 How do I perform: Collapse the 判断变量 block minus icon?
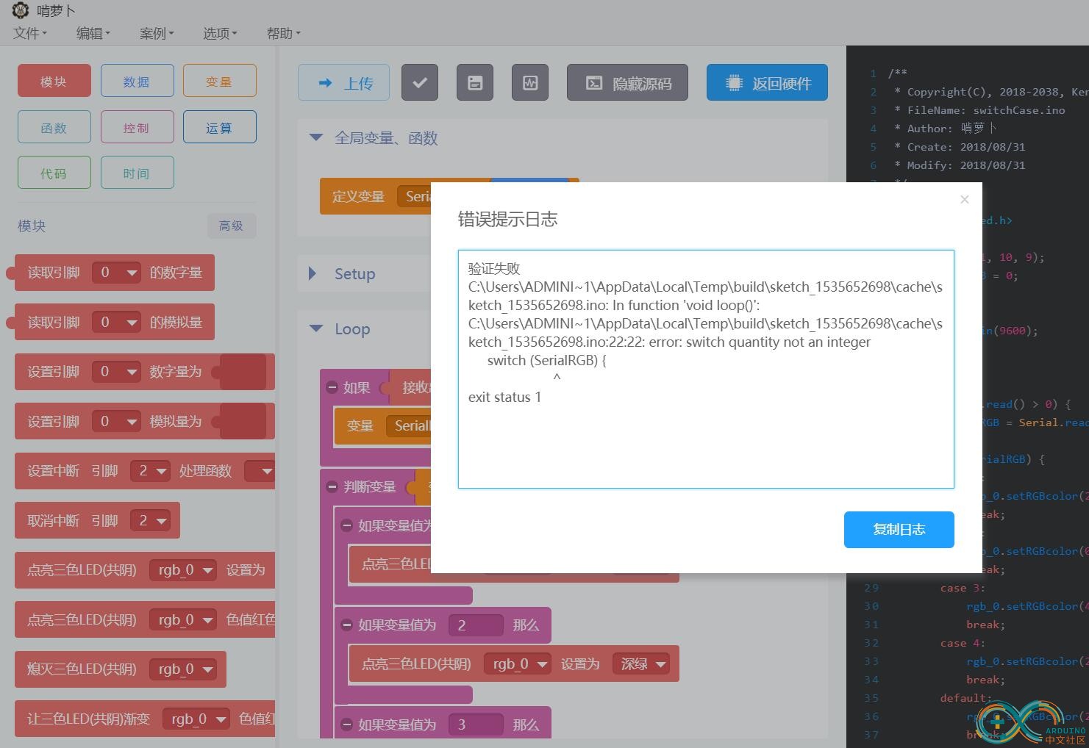coord(332,486)
